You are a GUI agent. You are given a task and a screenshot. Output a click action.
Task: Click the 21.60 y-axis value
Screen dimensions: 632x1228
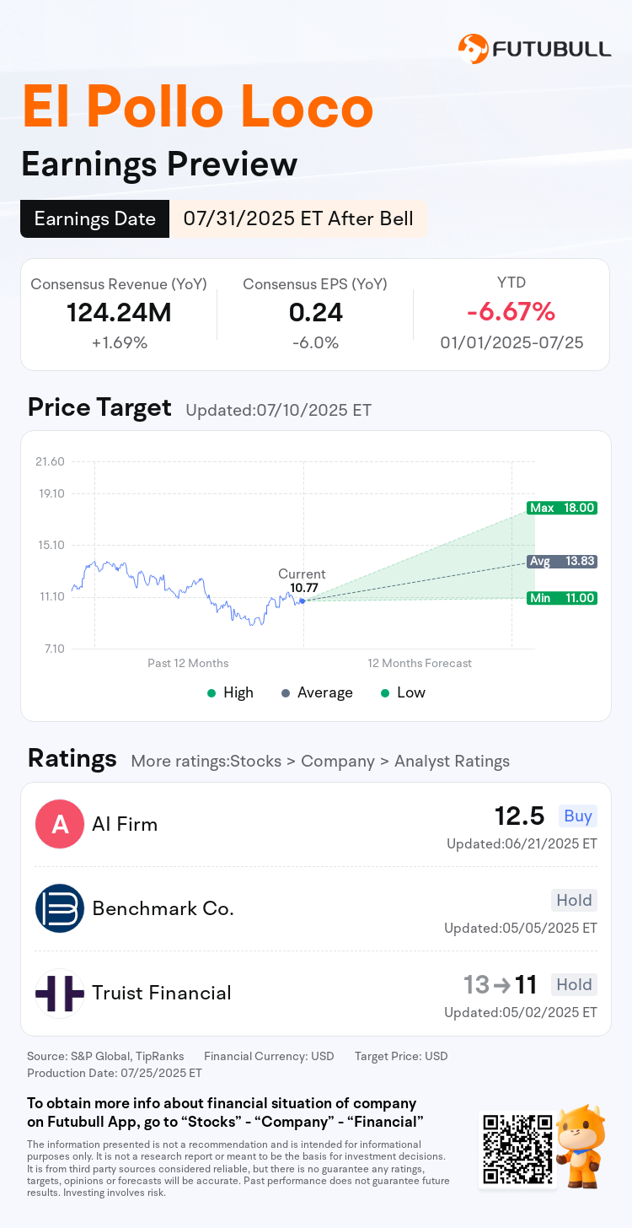50,462
